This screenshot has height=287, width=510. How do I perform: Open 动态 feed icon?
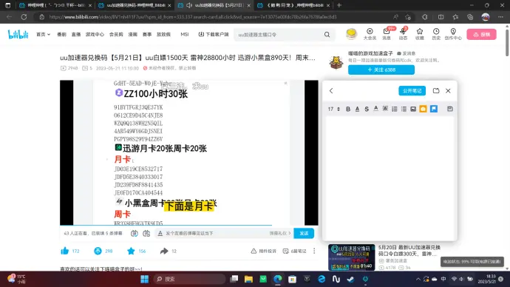click(x=403, y=34)
